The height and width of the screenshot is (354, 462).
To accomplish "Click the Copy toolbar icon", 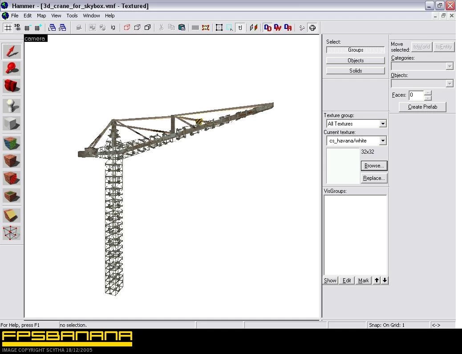I will pos(171,28).
